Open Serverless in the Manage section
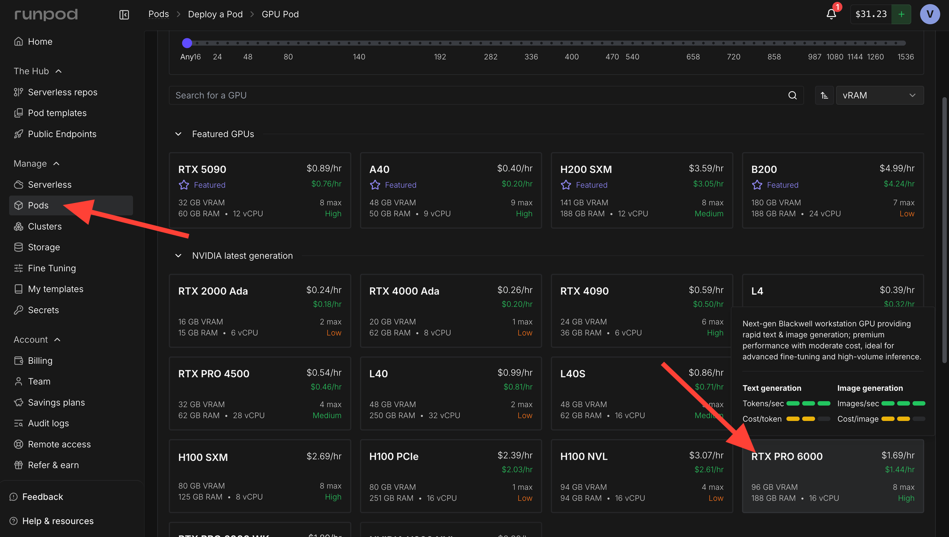 [49, 185]
